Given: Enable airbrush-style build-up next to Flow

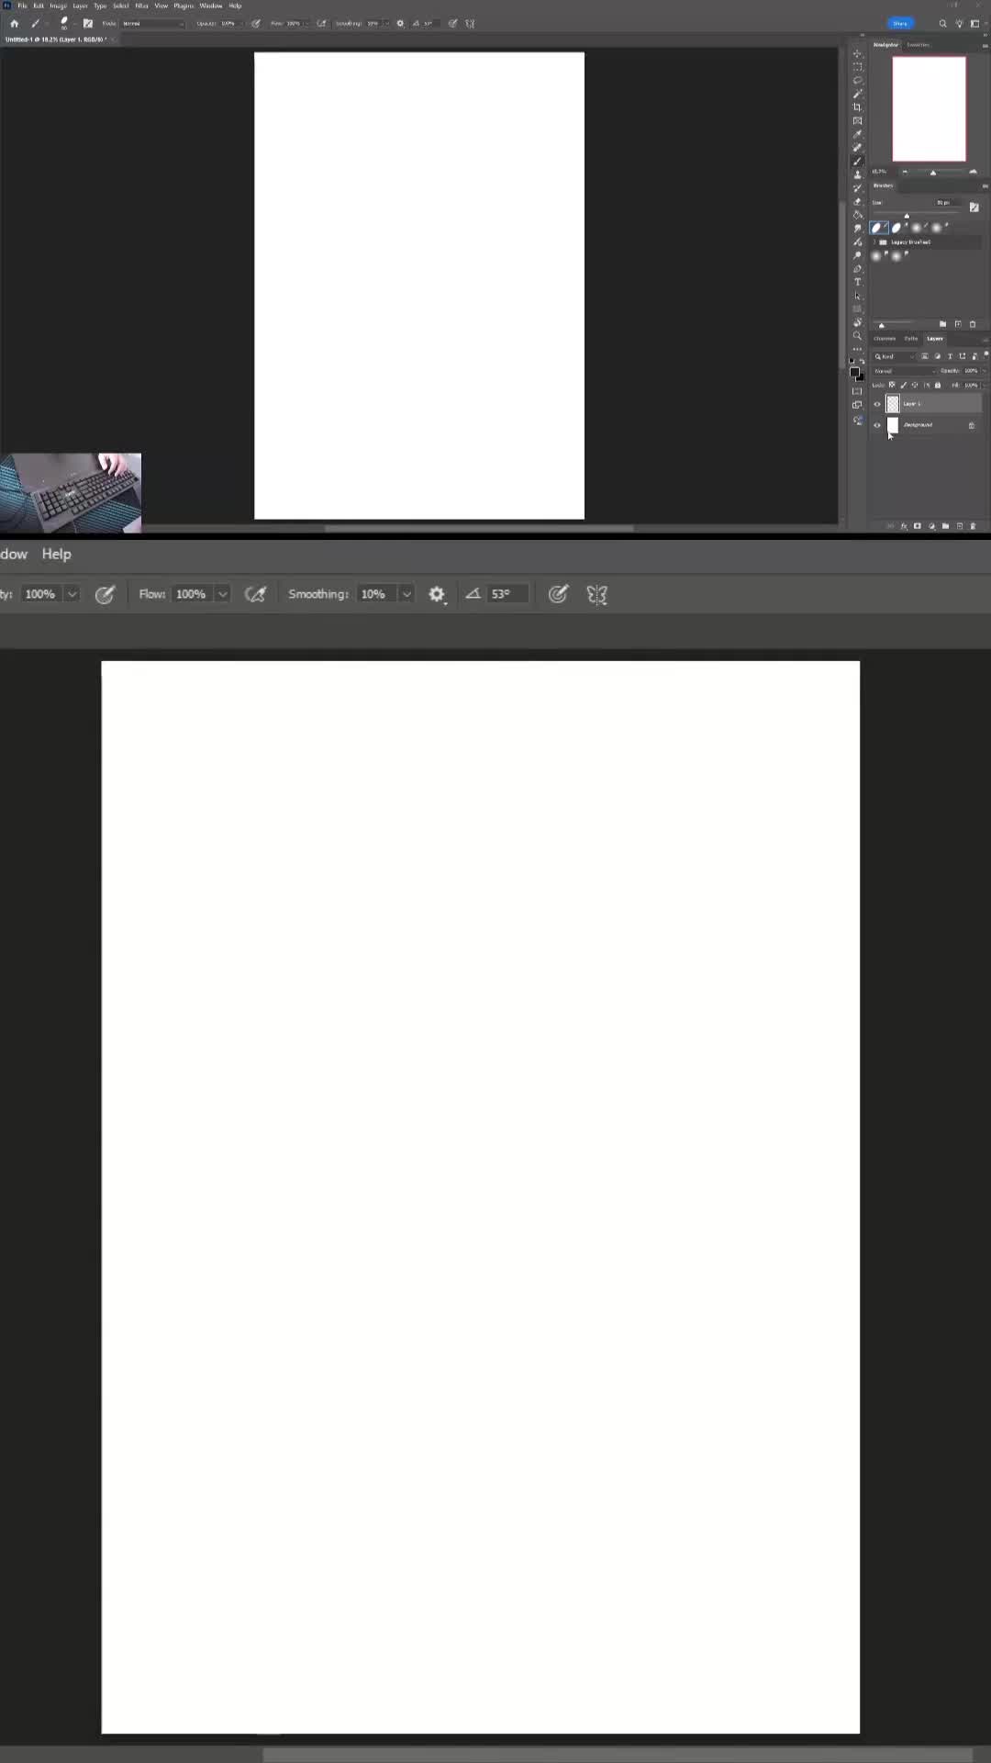Looking at the screenshot, I should click(x=255, y=594).
